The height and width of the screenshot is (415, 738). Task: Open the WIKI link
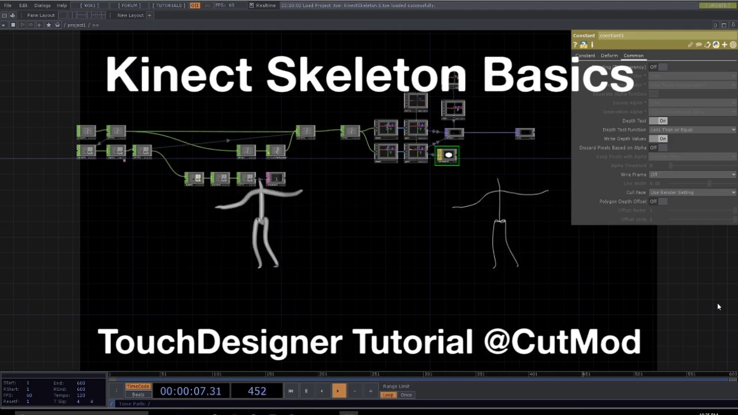tap(89, 5)
